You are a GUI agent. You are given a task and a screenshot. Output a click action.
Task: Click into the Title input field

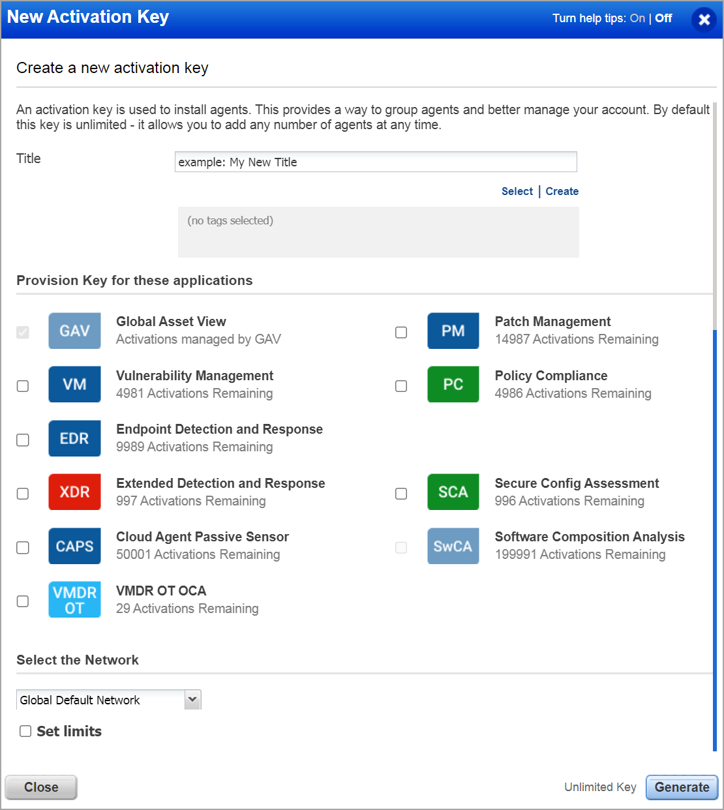pos(376,162)
